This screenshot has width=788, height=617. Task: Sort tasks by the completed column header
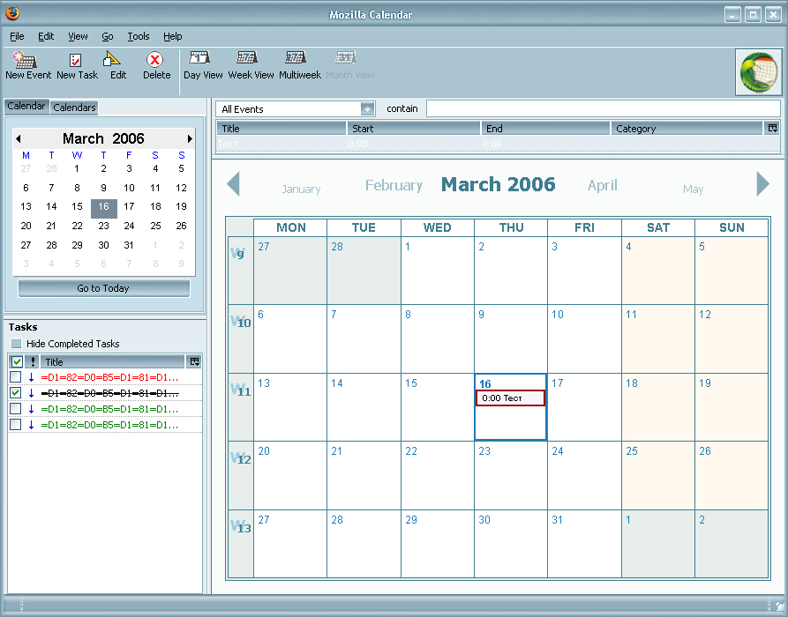click(17, 361)
